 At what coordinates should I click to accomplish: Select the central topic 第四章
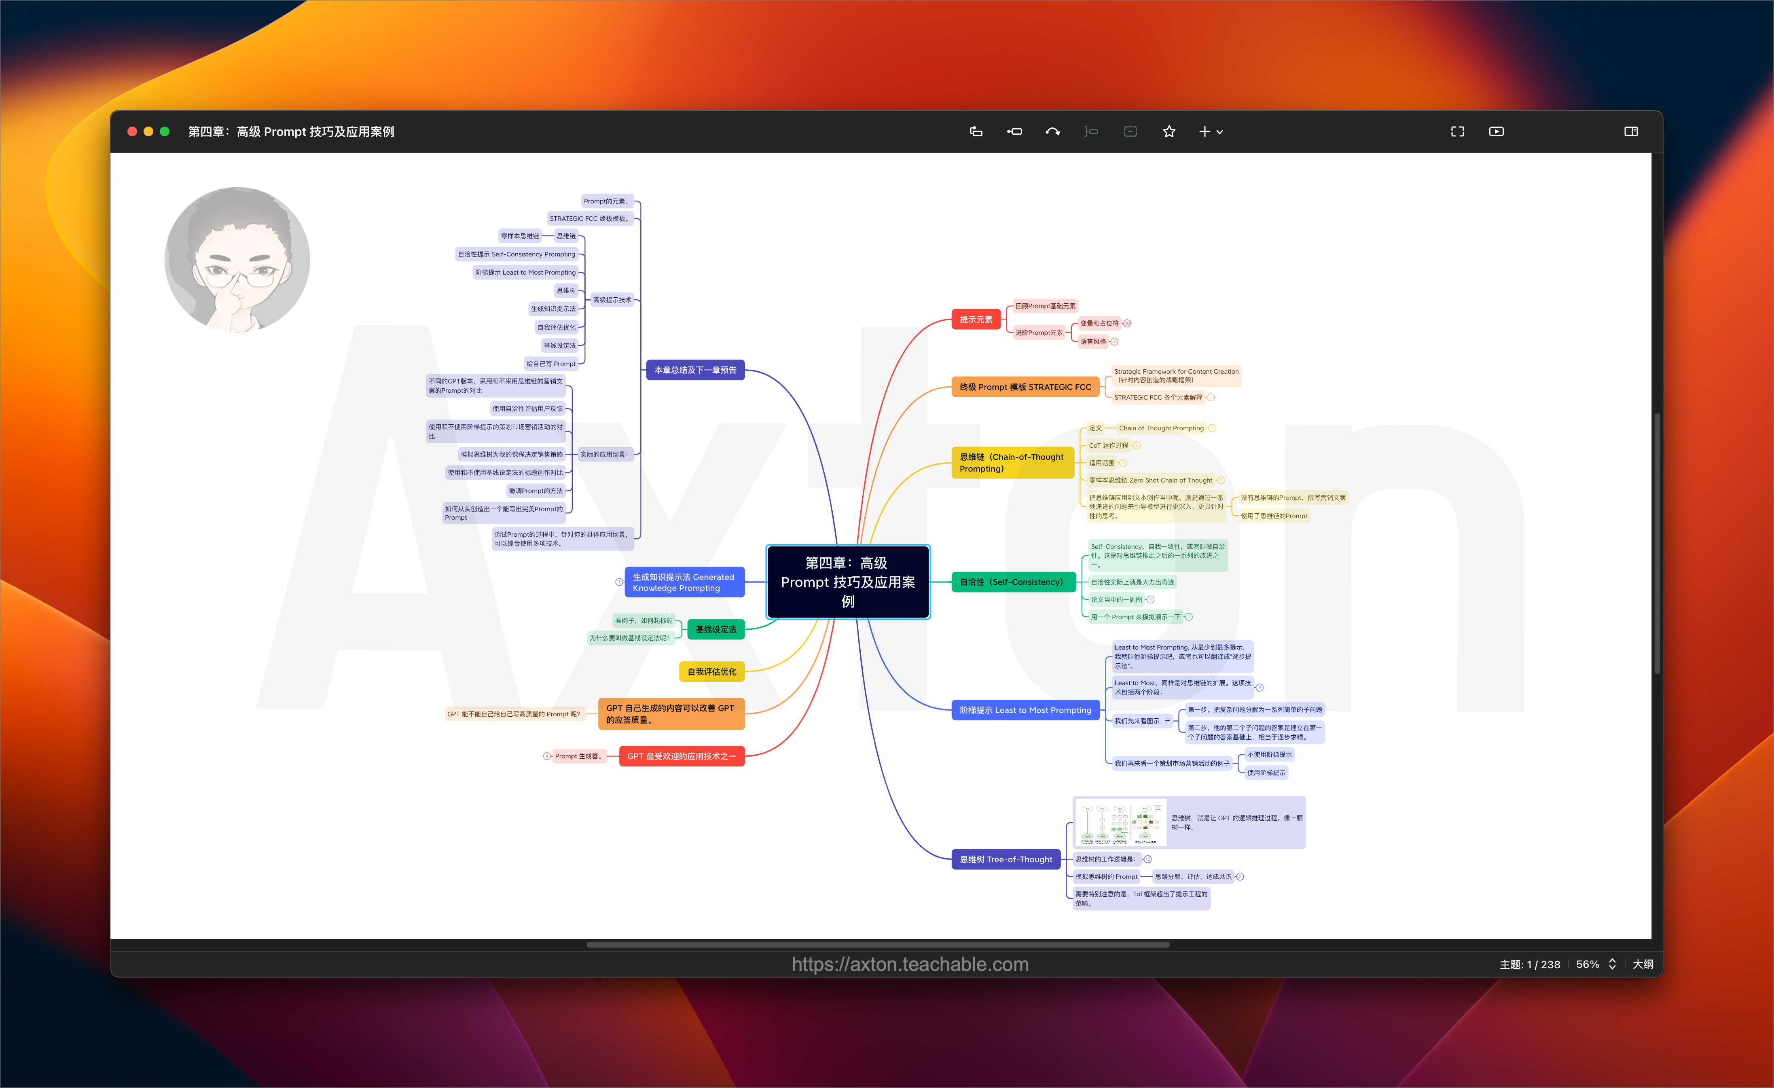[x=847, y=582]
